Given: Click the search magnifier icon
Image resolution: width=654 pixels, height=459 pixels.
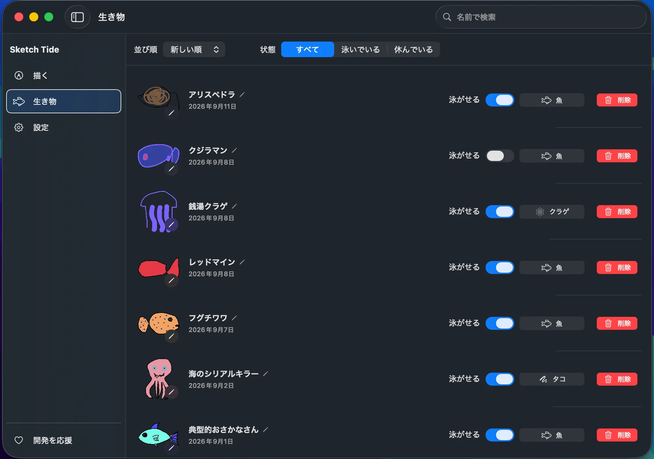Looking at the screenshot, I should (x=447, y=17).
